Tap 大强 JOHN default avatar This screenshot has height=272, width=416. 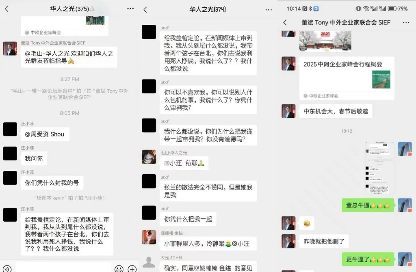click(149, 262)
